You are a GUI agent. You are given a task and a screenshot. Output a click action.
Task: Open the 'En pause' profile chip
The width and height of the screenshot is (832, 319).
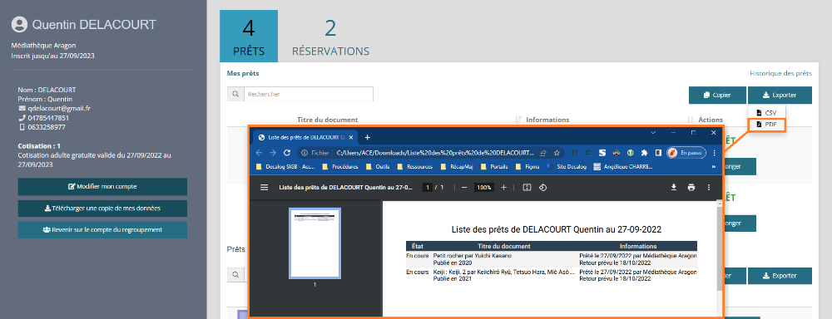click(x=687, y=153)
